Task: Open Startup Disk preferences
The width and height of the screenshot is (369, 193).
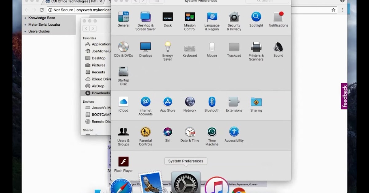Action: (x=123, y=76)
